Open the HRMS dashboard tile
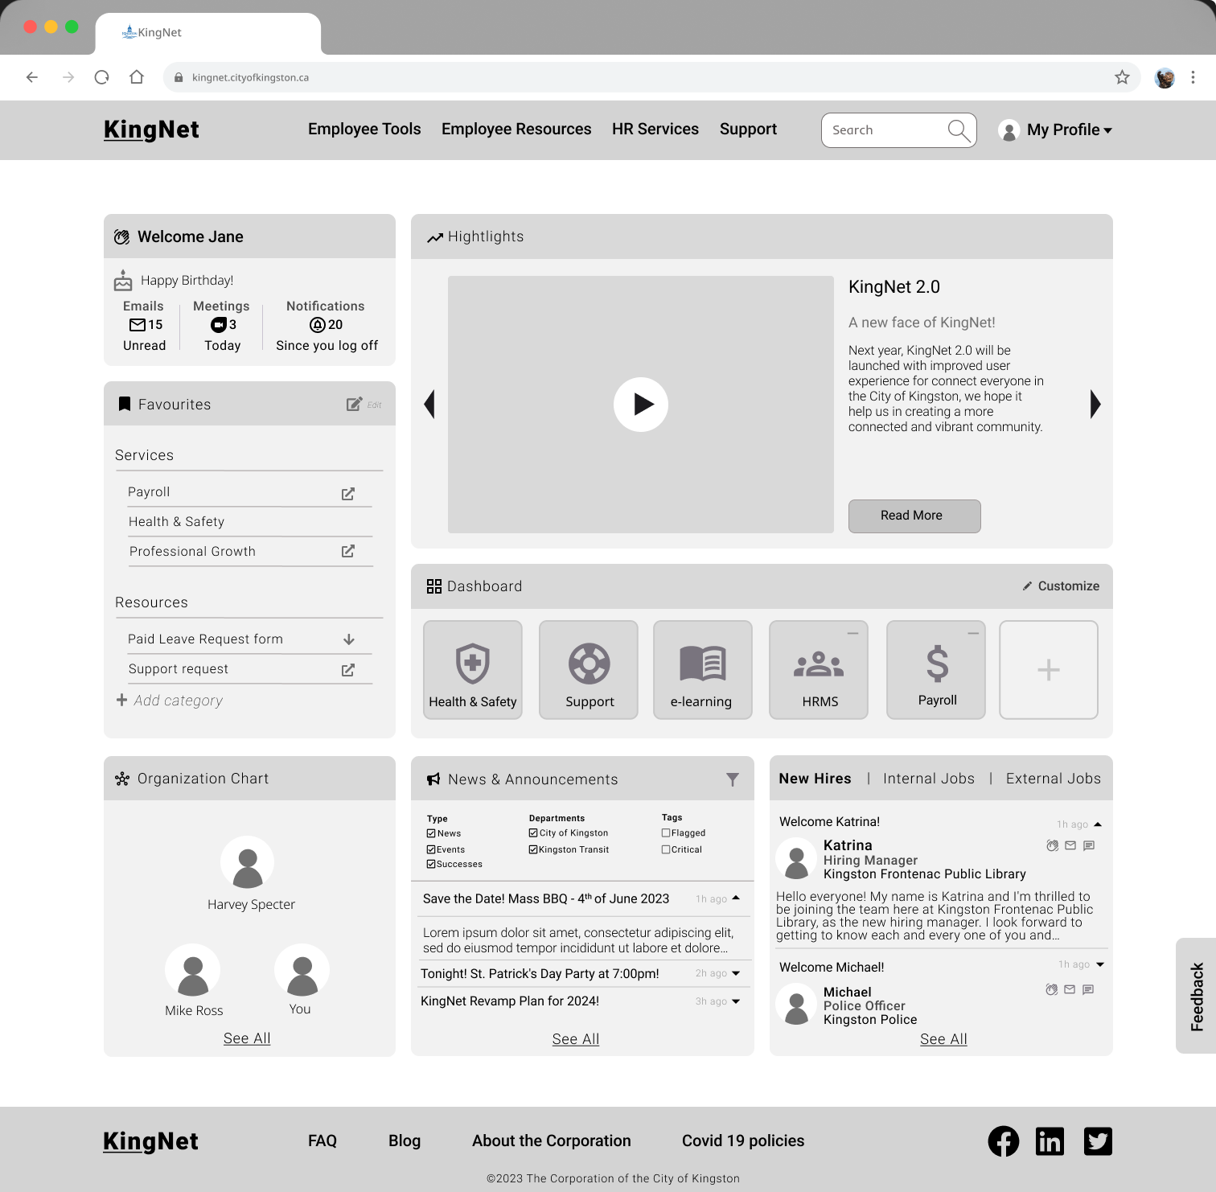 (818, 669)
